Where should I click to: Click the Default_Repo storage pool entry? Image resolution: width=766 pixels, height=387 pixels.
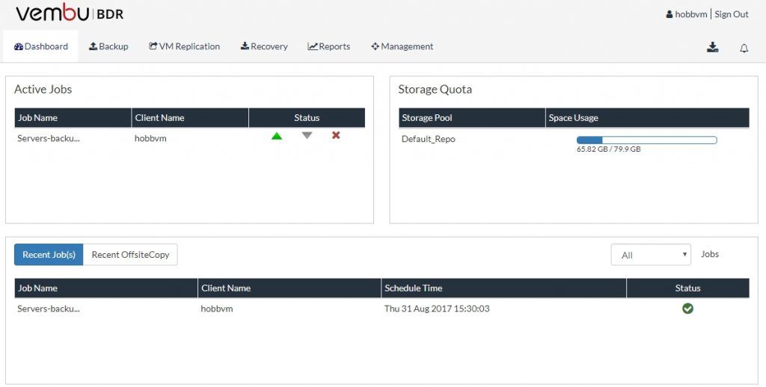[x=429, y=139]
